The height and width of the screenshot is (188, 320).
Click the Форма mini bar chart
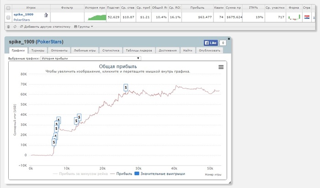tap(294, 17)
